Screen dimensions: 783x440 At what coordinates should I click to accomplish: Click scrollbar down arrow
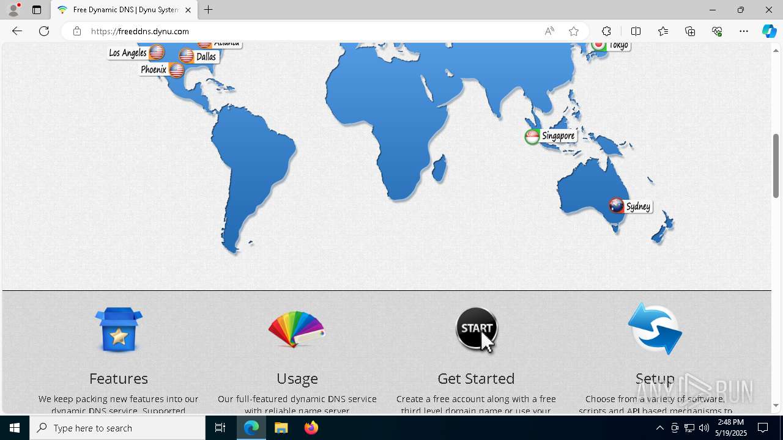776,405
